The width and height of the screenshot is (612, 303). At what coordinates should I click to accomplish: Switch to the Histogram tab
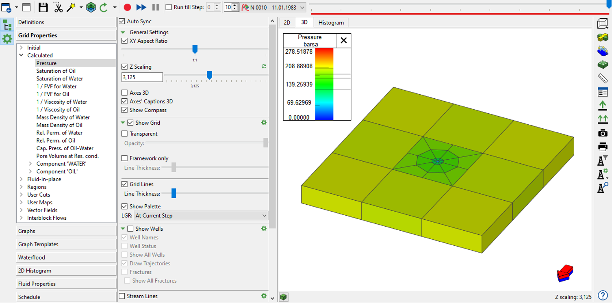331,23
